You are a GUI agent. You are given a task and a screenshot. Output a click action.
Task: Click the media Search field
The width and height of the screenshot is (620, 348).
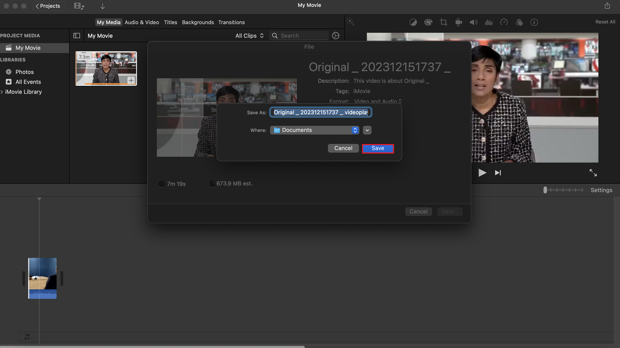coord(299,36)
